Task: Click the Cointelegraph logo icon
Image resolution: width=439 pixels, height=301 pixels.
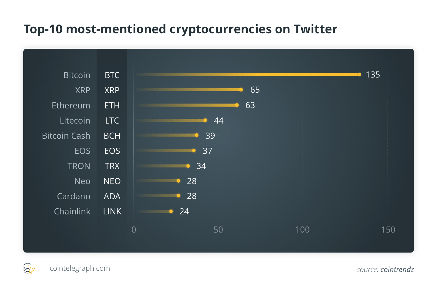Action: (x=30, y=269)
